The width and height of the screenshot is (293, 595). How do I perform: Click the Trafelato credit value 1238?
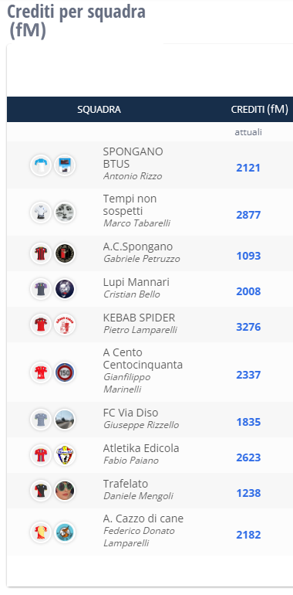point(248,493)
